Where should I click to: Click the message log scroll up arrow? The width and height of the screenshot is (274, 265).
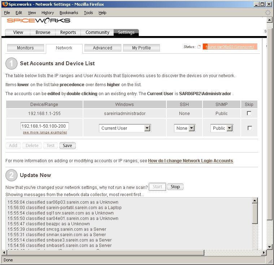(x=255, y=200)
